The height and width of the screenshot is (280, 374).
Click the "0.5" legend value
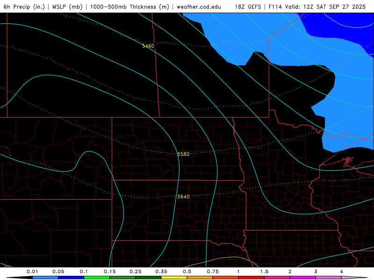coord(187,272)
